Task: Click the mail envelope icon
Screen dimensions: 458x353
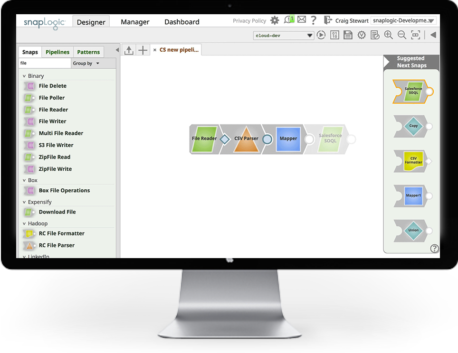Action: coord(301,19)
